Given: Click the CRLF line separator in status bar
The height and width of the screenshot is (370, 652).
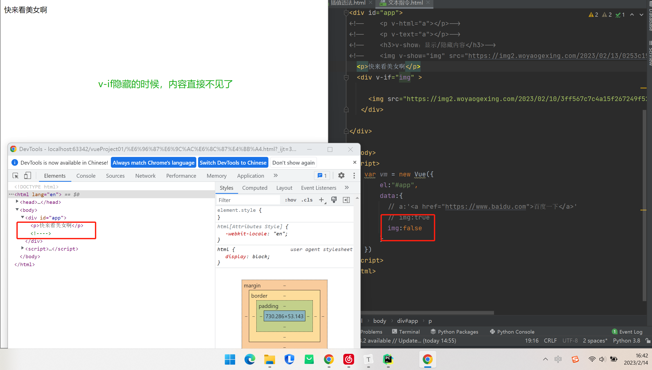Looking at the screenshot, I should [x=550, y=341].
